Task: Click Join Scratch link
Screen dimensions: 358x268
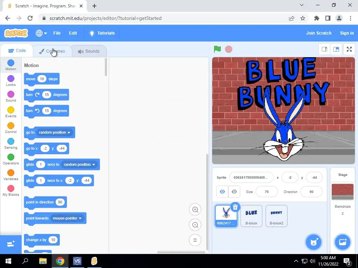Action: pos(319,33)
